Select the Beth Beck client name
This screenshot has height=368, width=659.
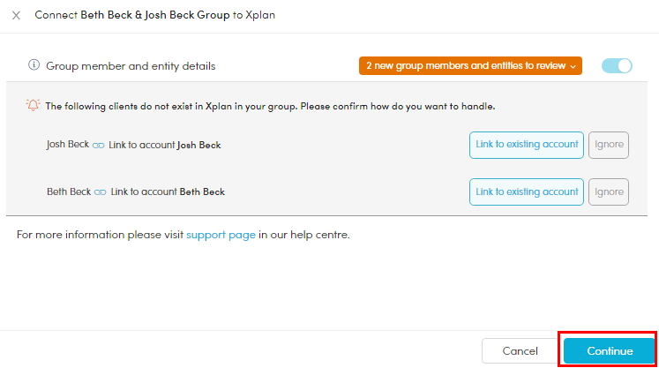(x=69, y=192)
